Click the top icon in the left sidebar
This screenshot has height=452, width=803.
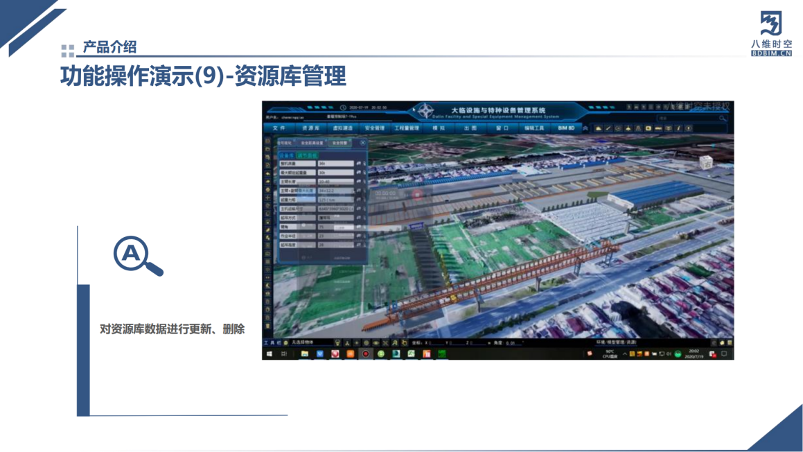pyautogui.click(x=267, y=141)
